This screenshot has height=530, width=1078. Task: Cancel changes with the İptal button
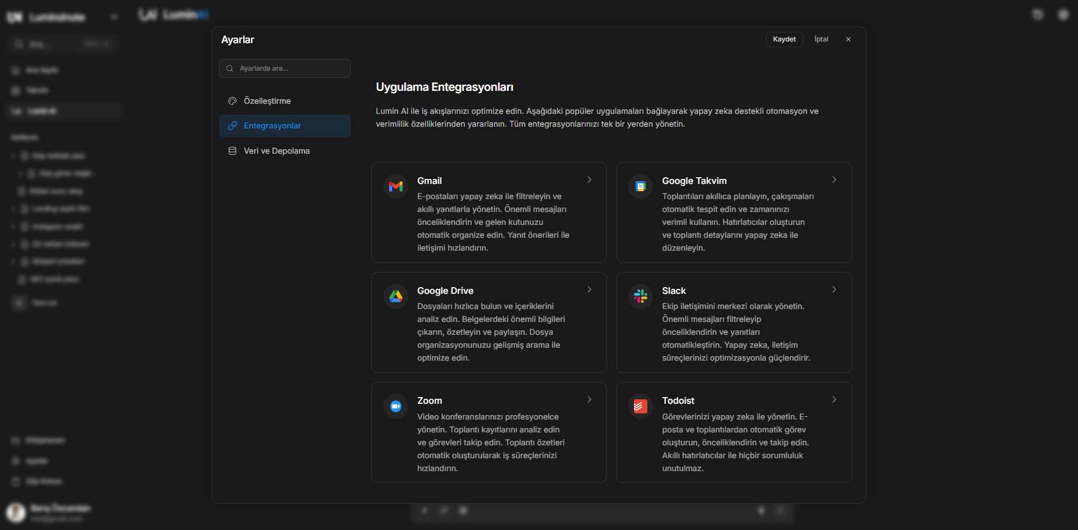pos(821,39)
